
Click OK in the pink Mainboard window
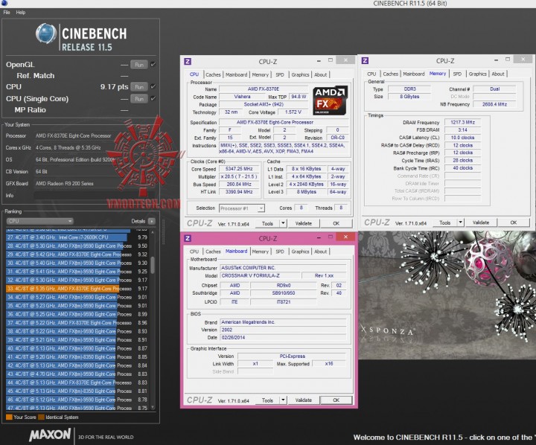pyautogui.click(x=336, y=400)
